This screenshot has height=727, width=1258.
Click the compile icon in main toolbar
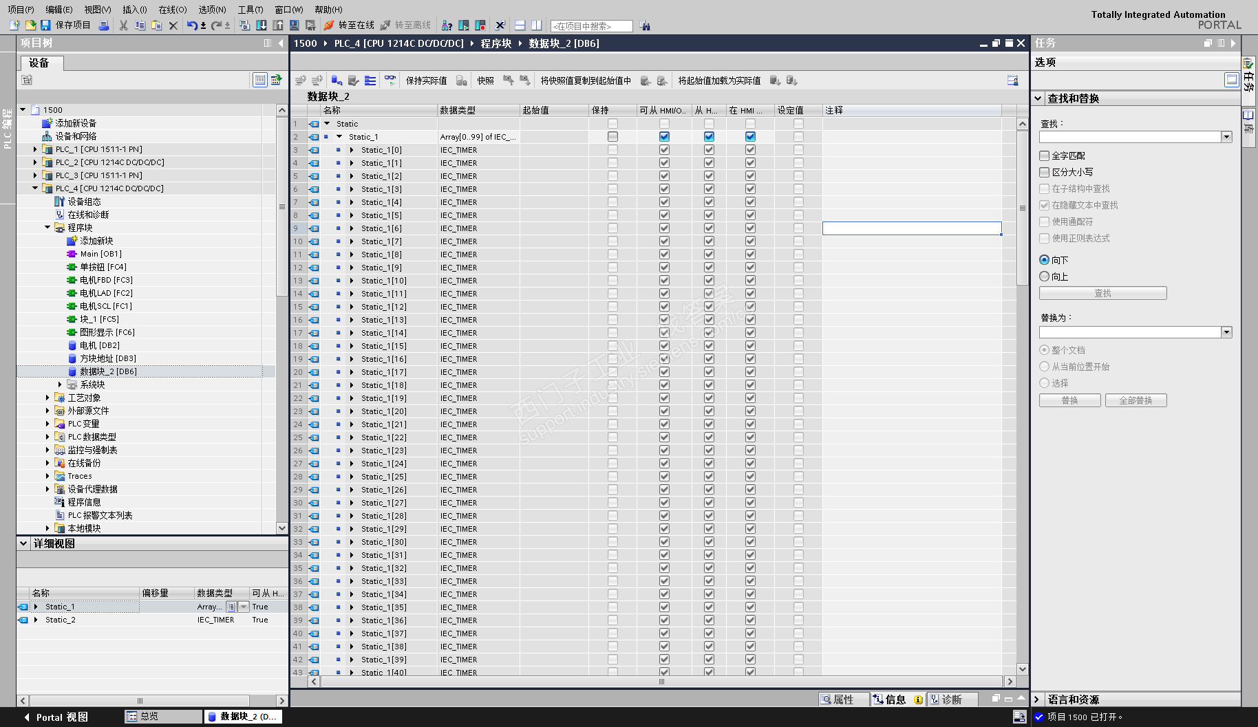coord(245,25)
